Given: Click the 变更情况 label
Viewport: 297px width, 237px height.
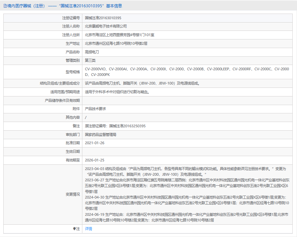Looking at the screenshot, I should click(x=73, y=195).
